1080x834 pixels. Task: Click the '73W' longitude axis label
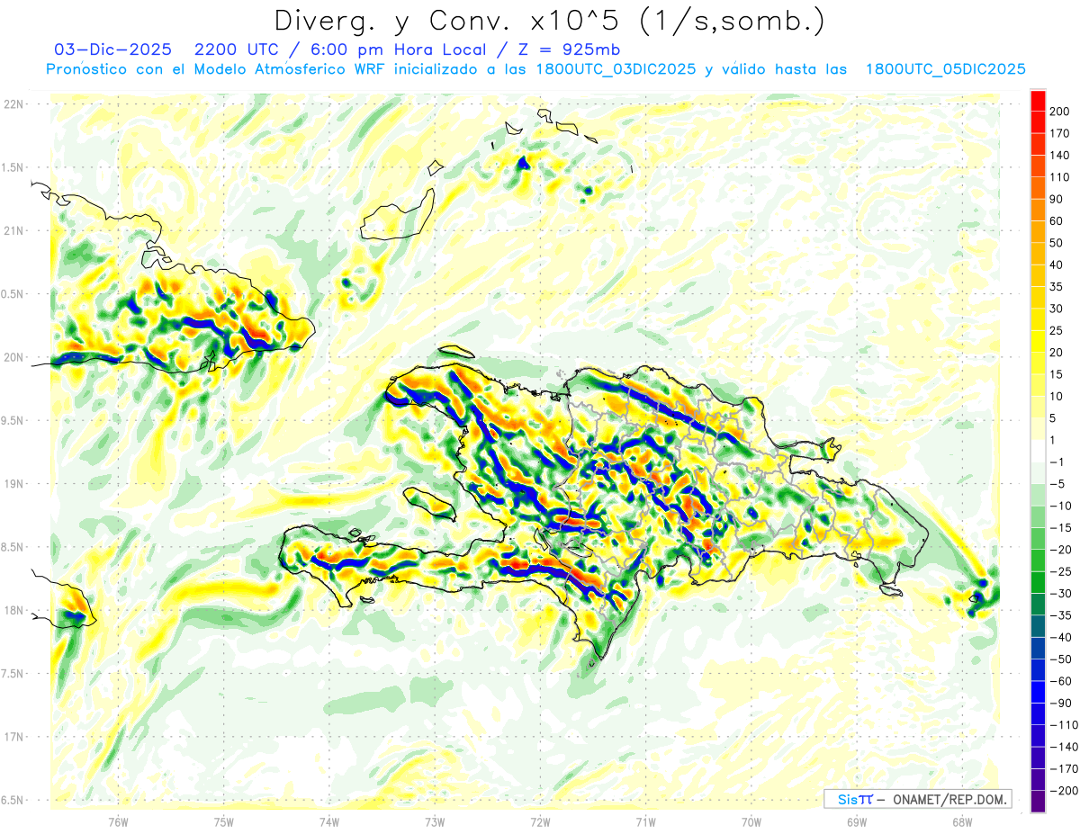point(435,822)
